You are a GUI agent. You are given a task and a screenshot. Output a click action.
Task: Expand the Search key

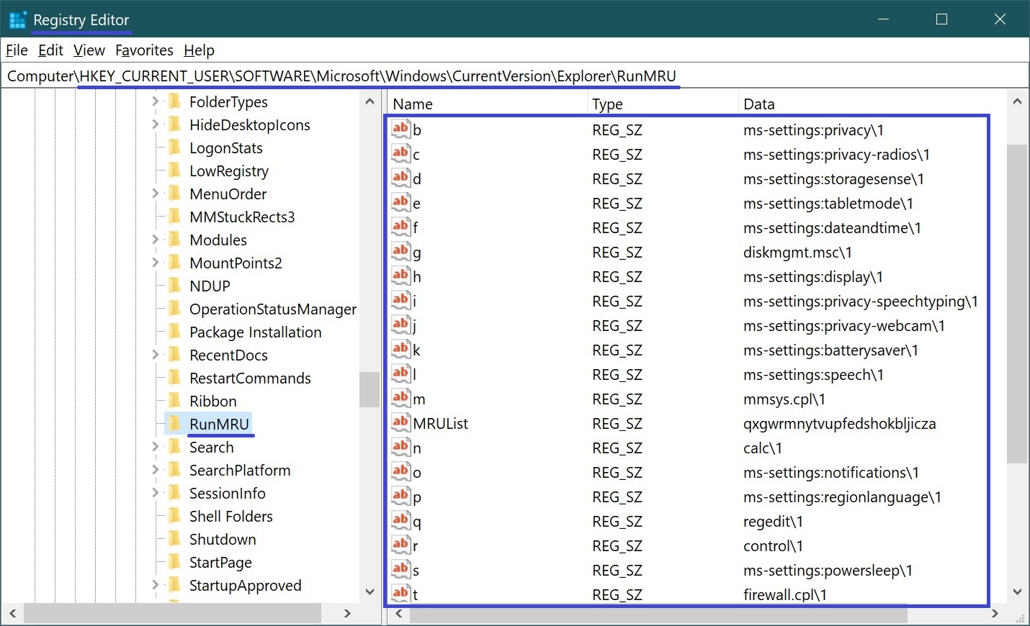155,447
